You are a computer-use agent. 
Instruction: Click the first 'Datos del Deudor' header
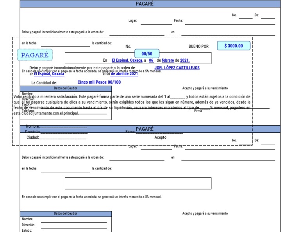(x=66, y=88)
